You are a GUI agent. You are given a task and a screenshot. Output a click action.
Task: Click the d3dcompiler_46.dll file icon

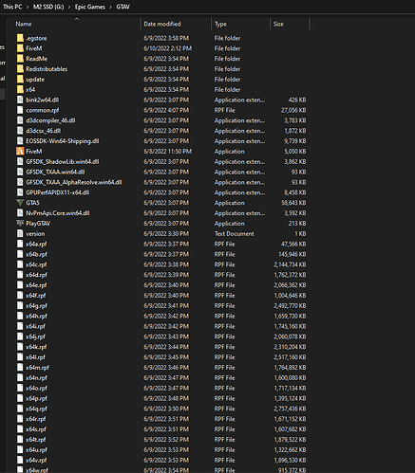[x=20, y=120]
